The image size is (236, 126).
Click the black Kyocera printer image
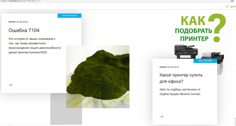coord(186,52)
